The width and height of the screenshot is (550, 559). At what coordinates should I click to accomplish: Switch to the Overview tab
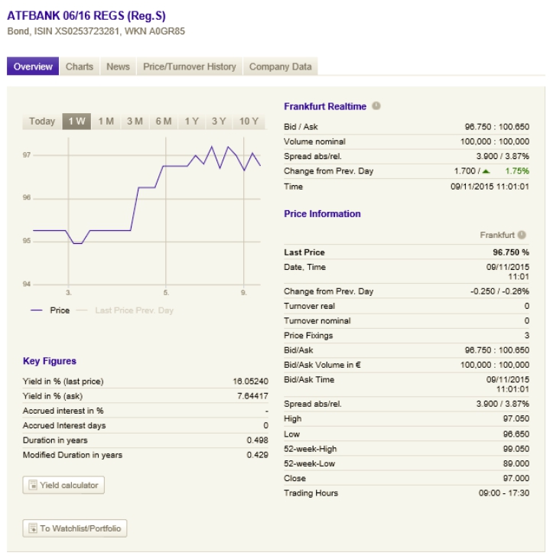tap(33, 67)
